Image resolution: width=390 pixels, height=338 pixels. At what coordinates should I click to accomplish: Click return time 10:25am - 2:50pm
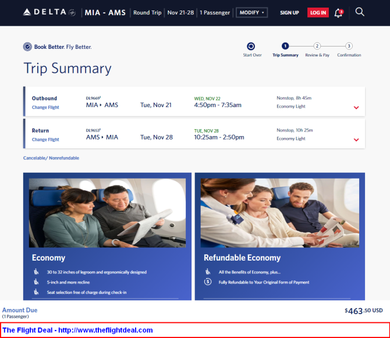tap(219, 137)
